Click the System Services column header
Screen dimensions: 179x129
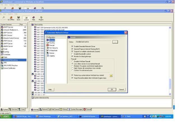point(10,25)
